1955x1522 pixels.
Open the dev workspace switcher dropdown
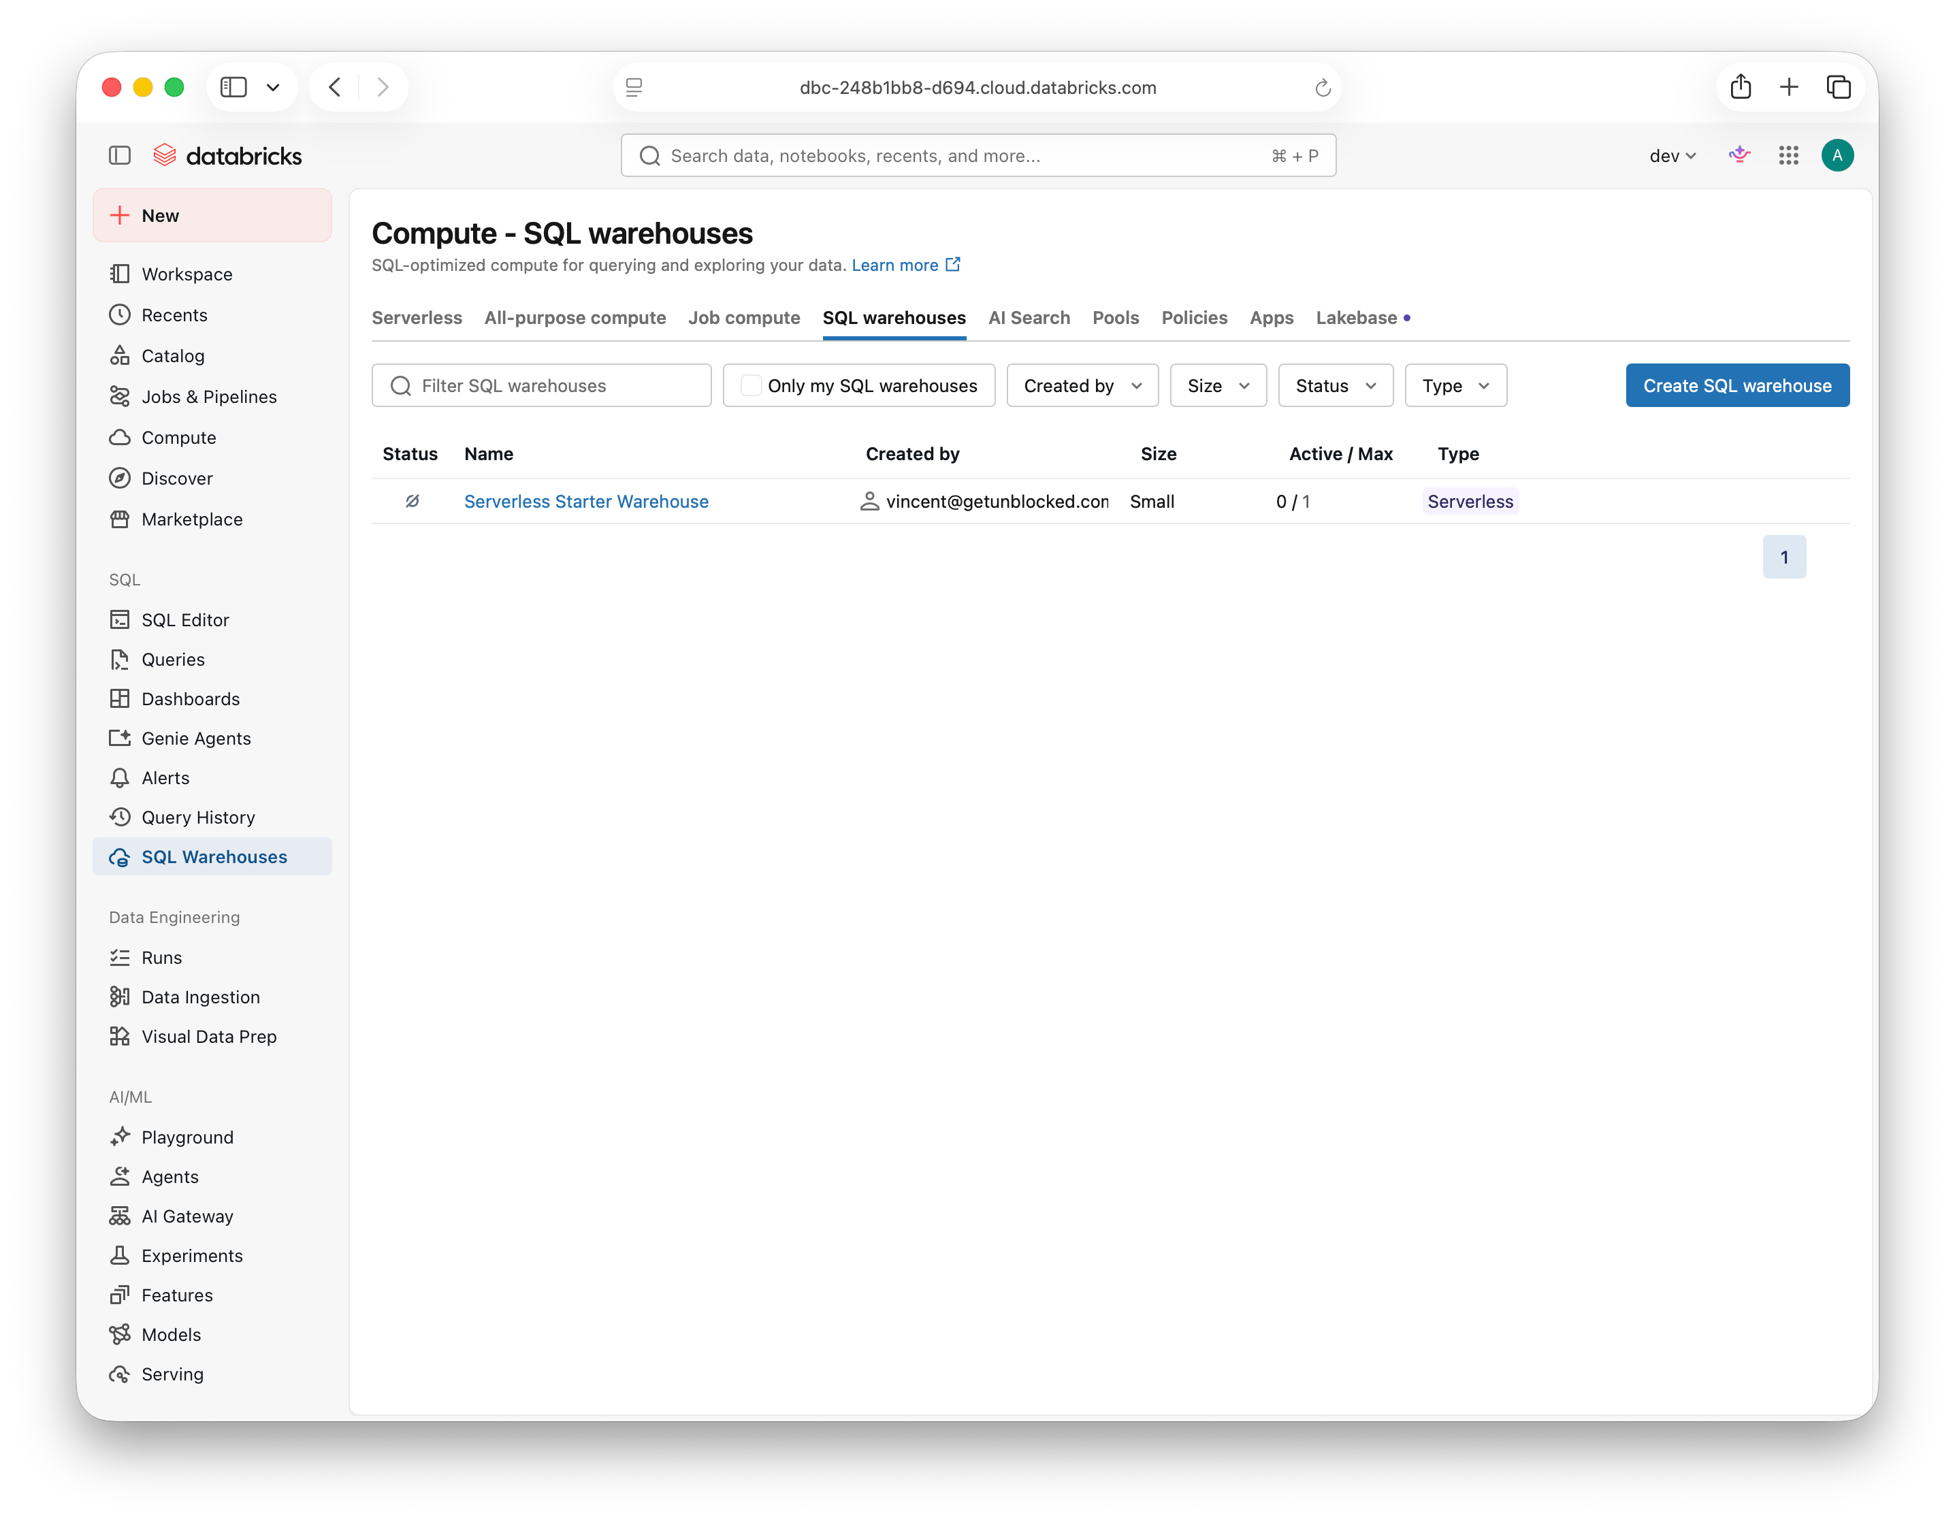(1672, 156)
